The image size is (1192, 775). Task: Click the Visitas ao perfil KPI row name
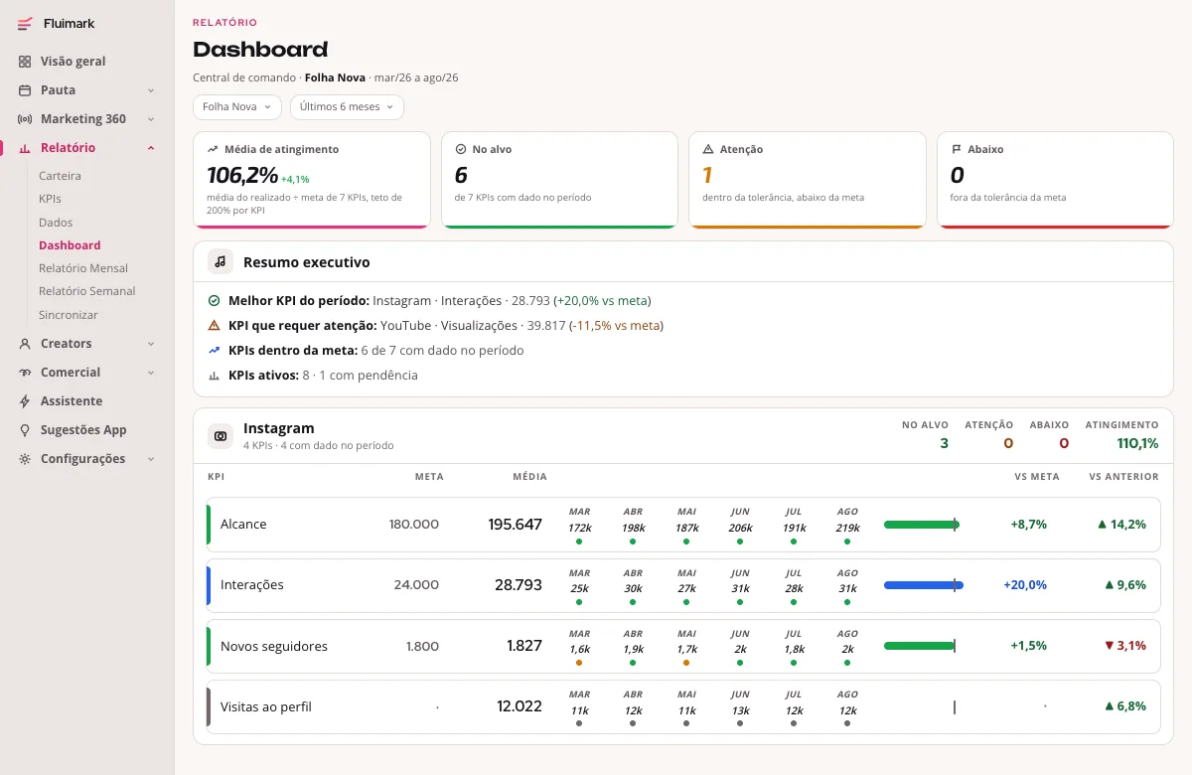tap(266, 707)
